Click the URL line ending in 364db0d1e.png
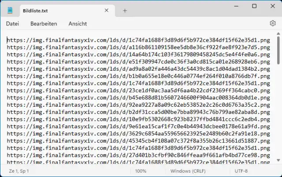Screen dimensions: 282x177 (138, 98)
